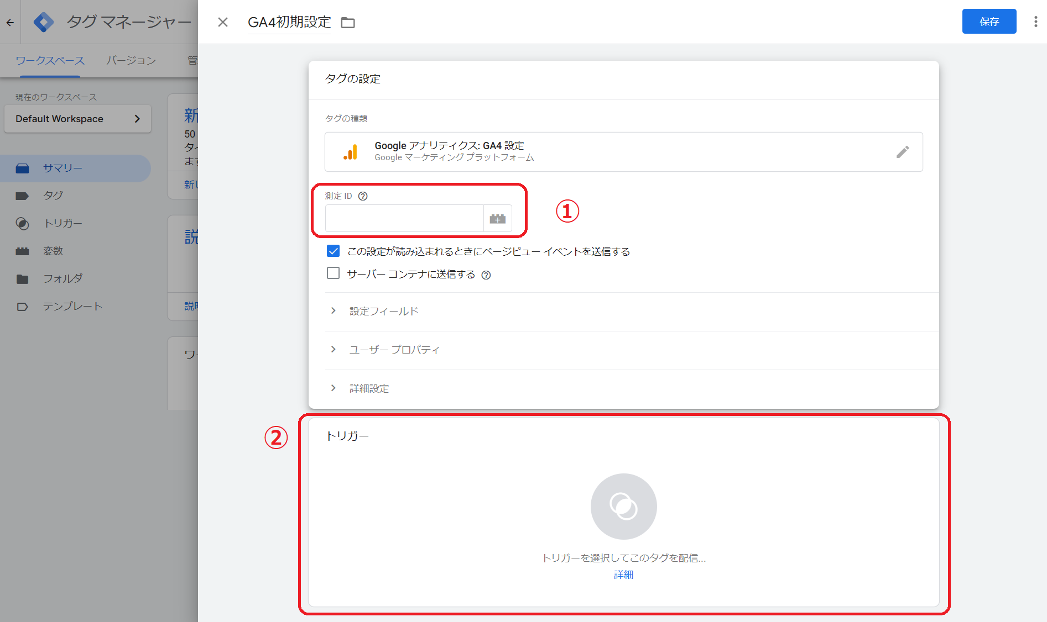Click the variable picker brick icon
1047x622 pixels.
coord(498,219)
